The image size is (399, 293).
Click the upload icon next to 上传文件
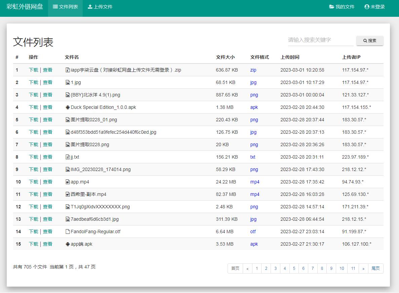(x=91, y=6)
